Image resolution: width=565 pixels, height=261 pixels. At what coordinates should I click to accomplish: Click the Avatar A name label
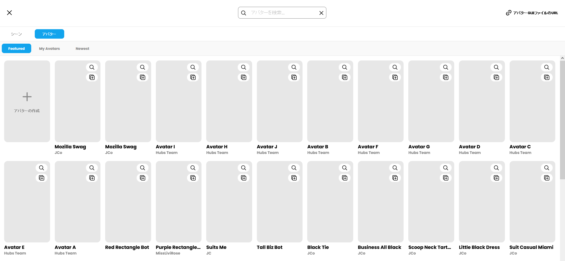pyautogui.click(x=65, y=247)
